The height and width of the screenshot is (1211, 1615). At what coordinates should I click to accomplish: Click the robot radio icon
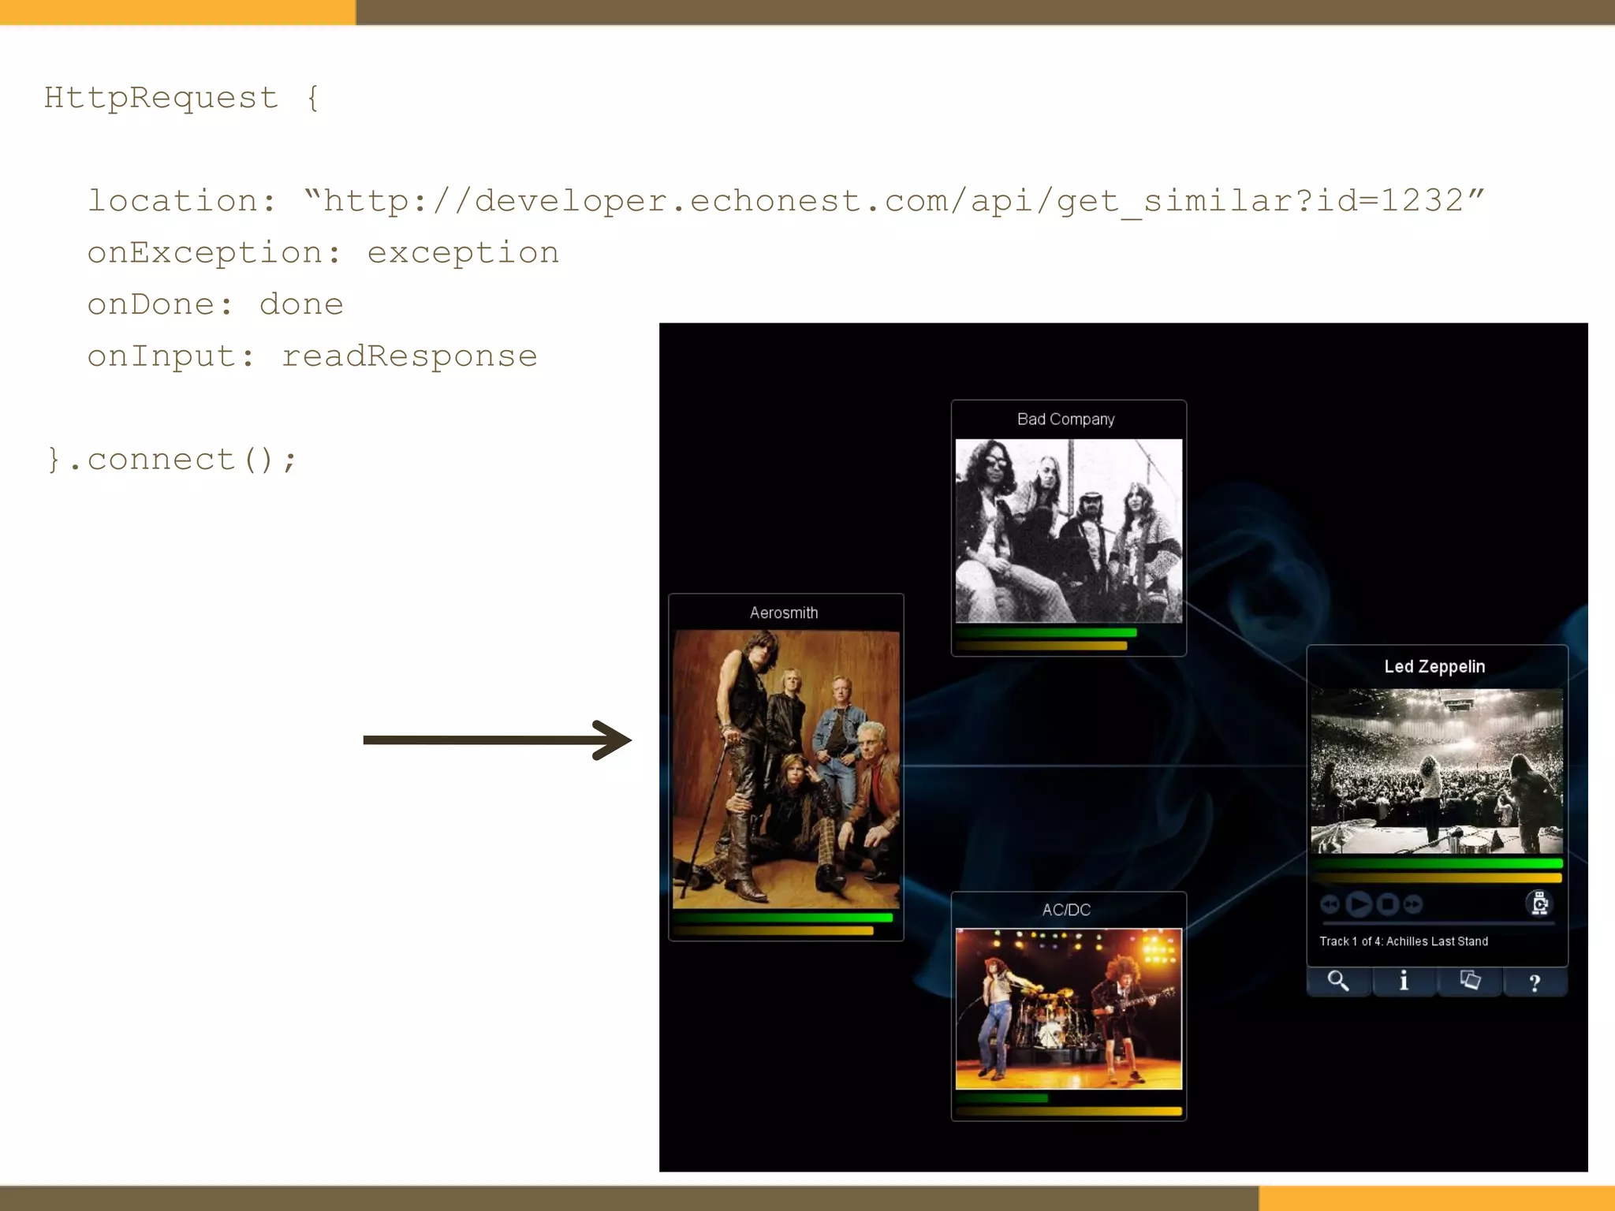(x=1539, y=903)
